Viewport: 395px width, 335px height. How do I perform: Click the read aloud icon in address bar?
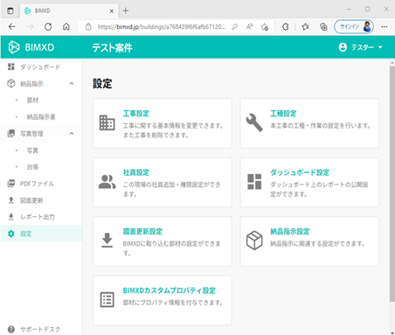click(249, 27)
